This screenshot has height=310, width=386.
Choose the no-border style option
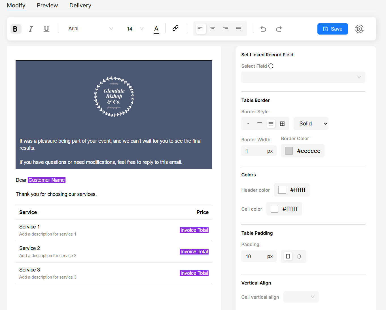click(x=248, y=124)
